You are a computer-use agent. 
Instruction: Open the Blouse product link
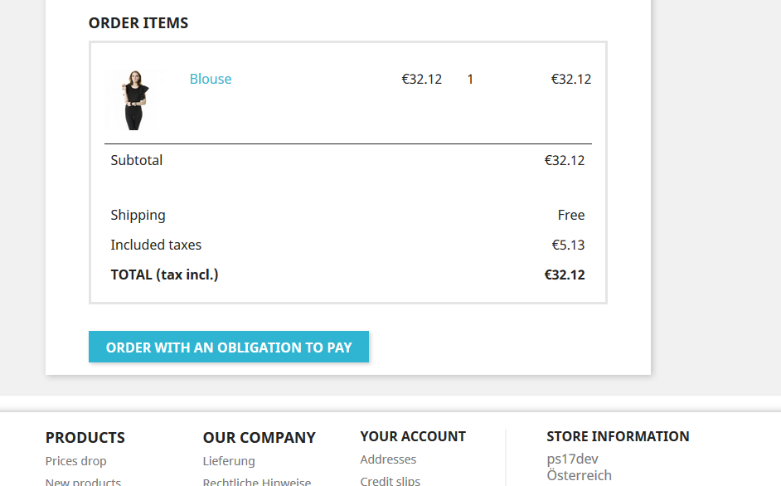pos(211,79)
